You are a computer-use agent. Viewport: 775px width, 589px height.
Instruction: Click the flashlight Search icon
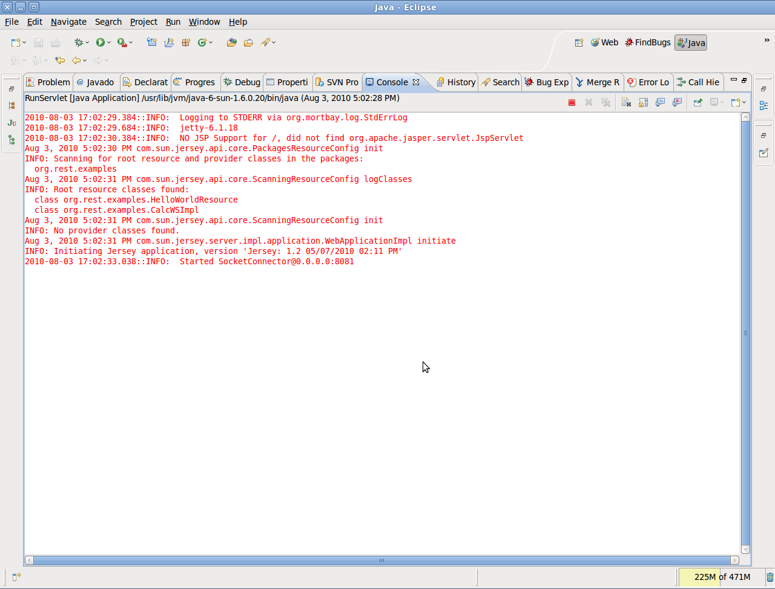265,42
